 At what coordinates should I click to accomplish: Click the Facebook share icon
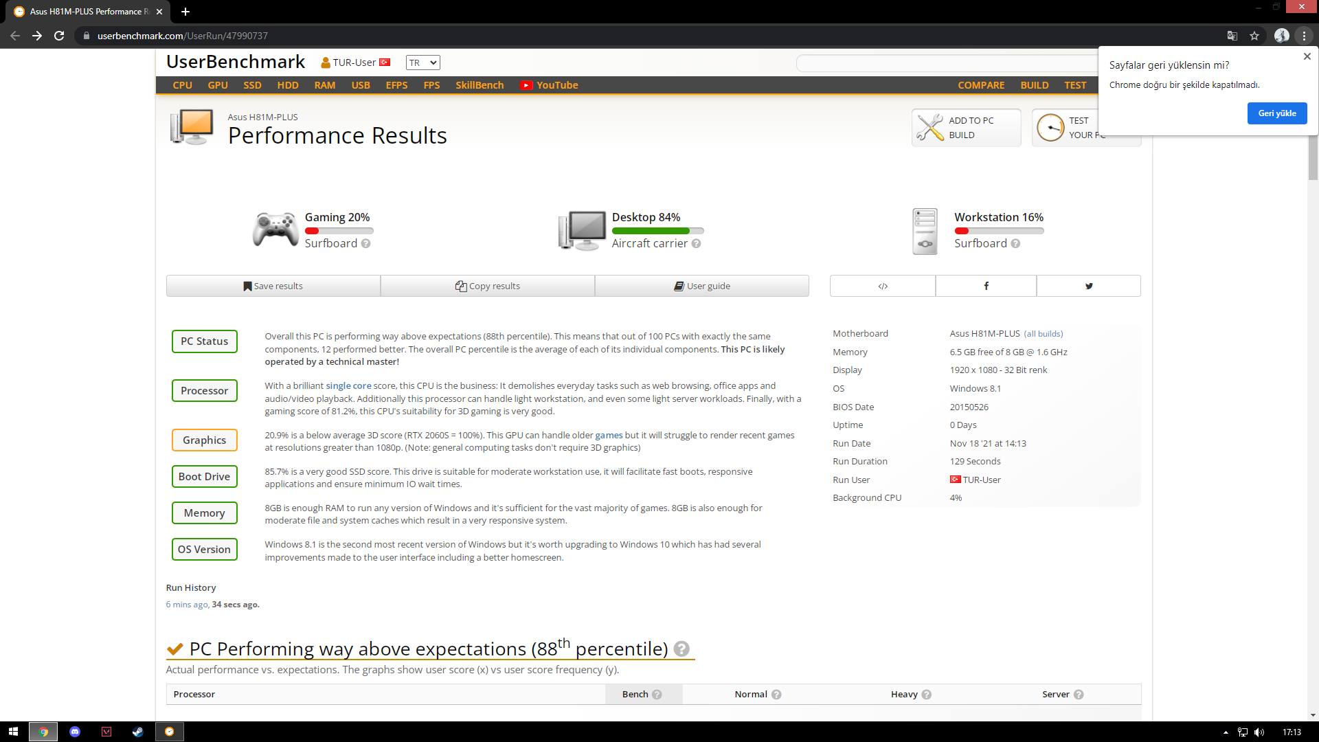(x=986, y=286)
